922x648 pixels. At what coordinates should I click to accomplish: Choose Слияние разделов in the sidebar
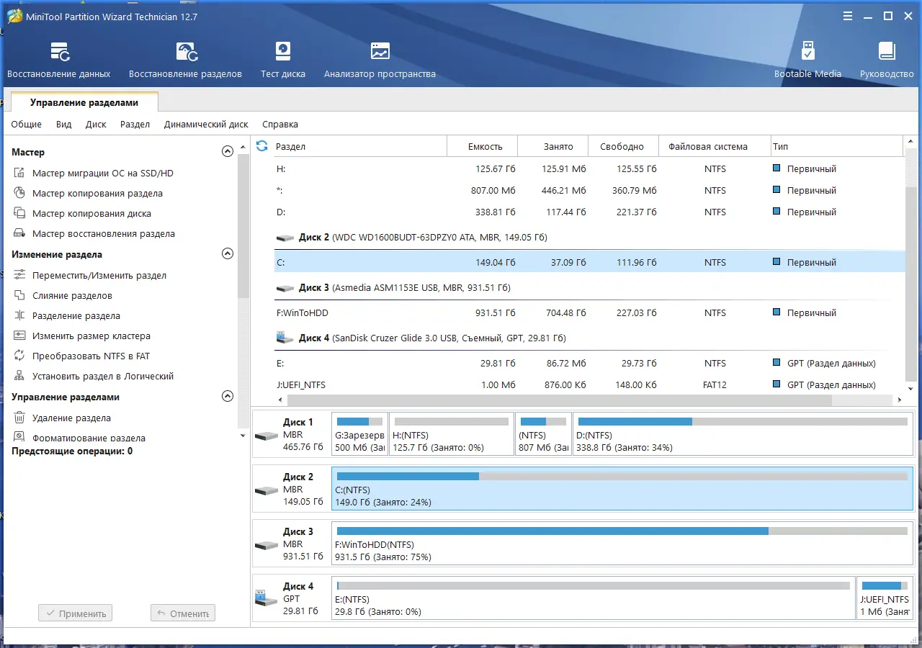point(72,296)
